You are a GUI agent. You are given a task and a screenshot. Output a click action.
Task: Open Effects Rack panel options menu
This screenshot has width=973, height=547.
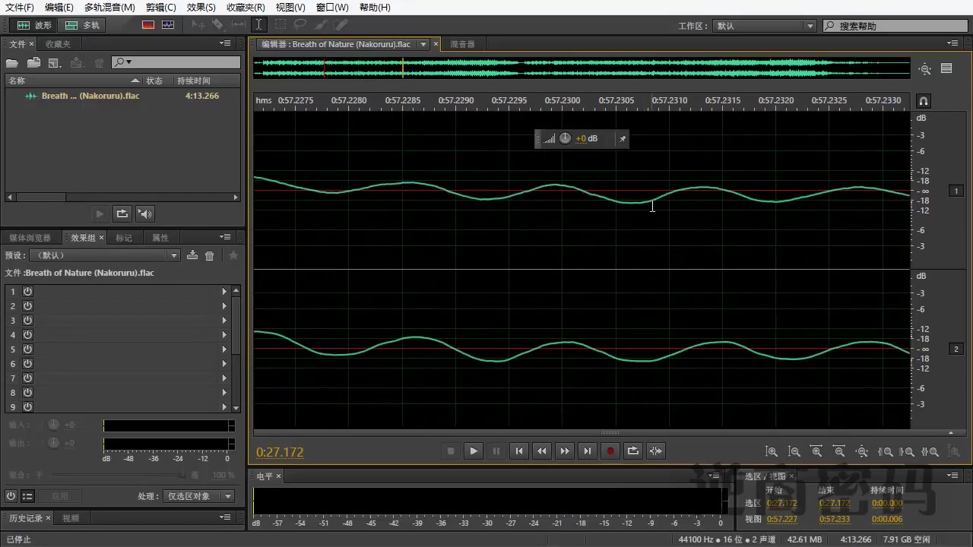(225, 237)
